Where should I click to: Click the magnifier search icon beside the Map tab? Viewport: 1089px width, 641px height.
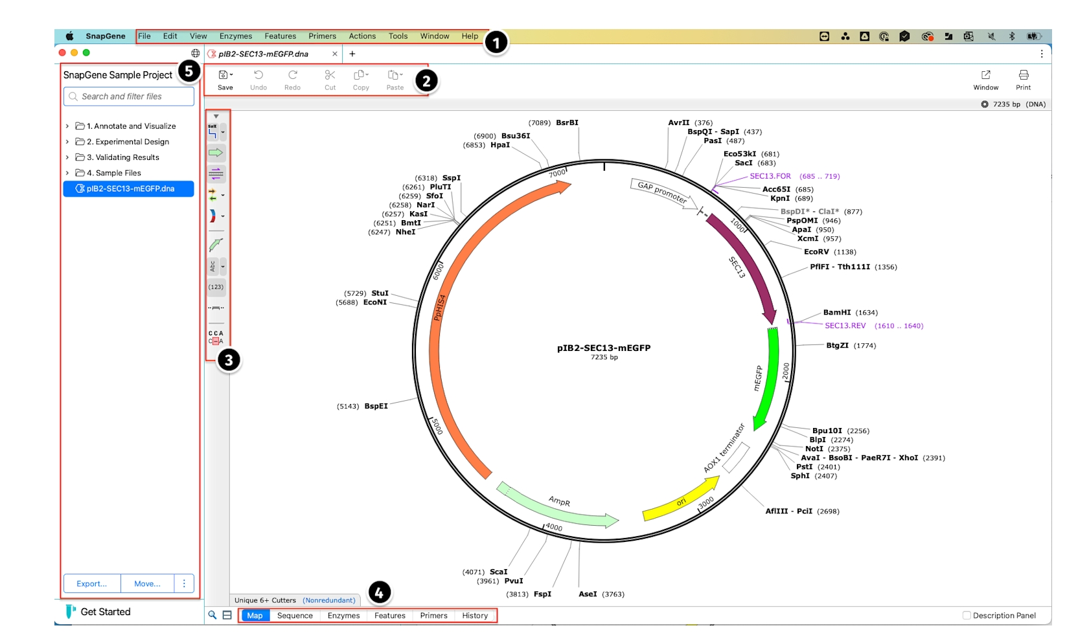[212, 615]
